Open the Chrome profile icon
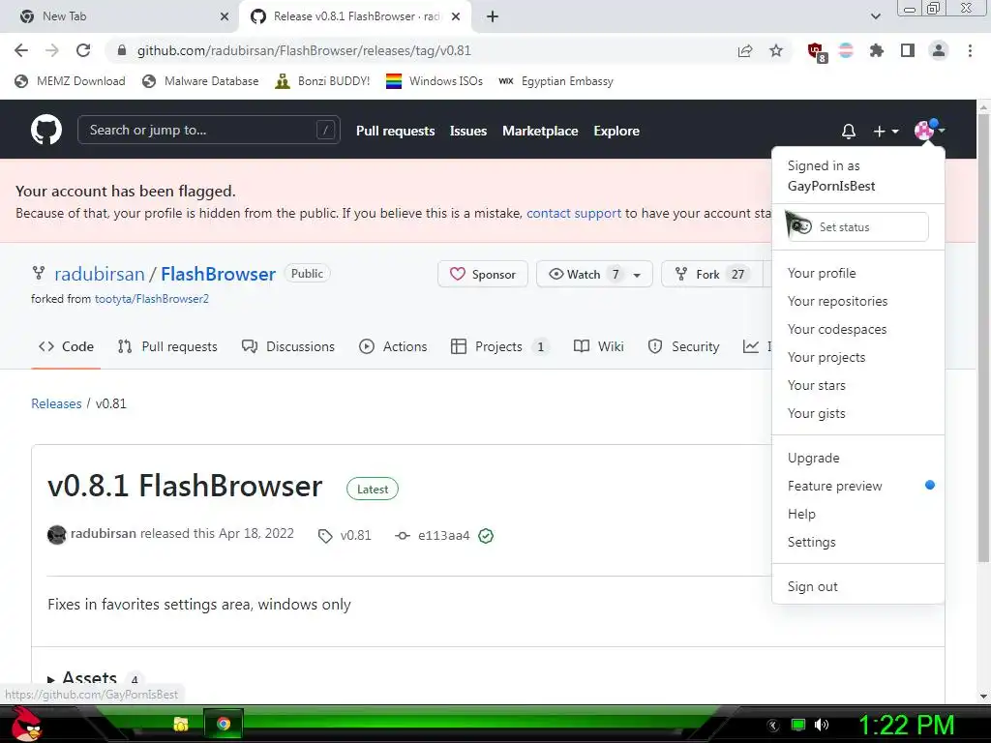Viewport: 991px width, 743px height. tap(939, 50)
